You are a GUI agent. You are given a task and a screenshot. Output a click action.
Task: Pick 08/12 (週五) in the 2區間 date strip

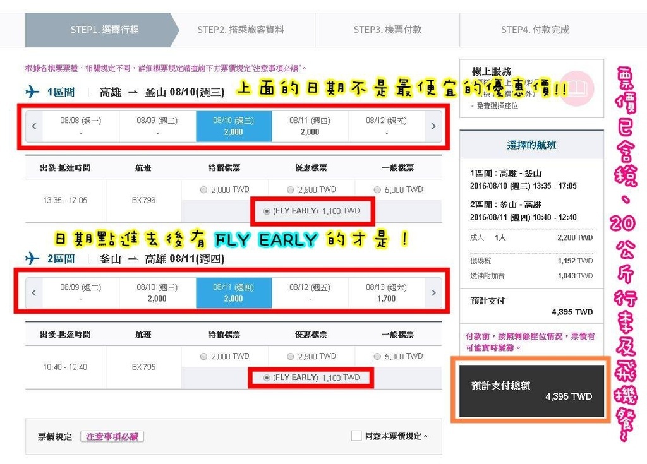310,293
